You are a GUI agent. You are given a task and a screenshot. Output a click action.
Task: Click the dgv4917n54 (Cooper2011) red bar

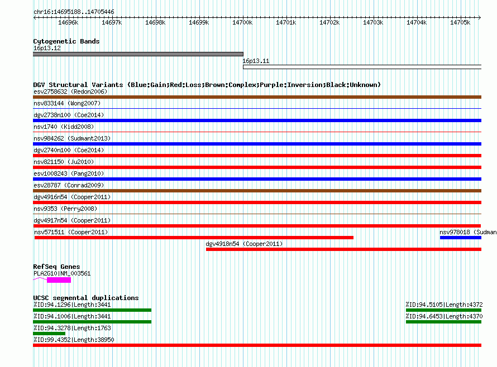[x=257, y=226]
